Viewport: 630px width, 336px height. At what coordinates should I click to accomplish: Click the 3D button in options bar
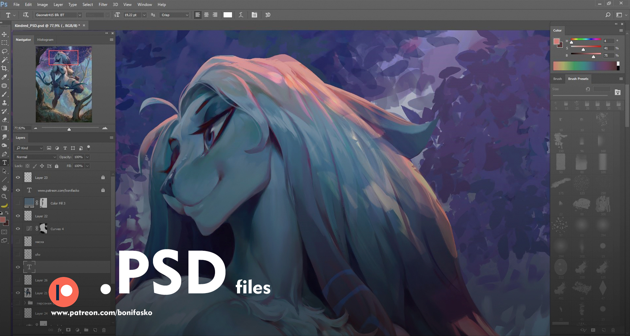coord(268,15)
